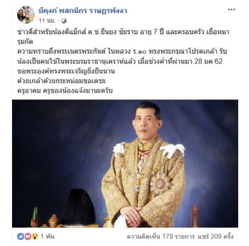Click the golden ornament at photo's right
The height and width of the screenshot is (246, 249).
(195, 216)
